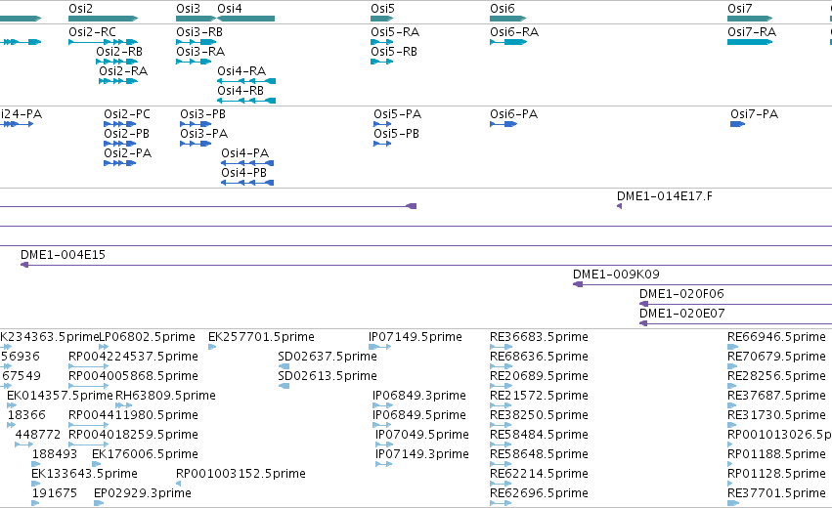The height and width of the screenshot is (508, 832).
Task: Select EST RE37687.5prime
Action: click(732, 405)
